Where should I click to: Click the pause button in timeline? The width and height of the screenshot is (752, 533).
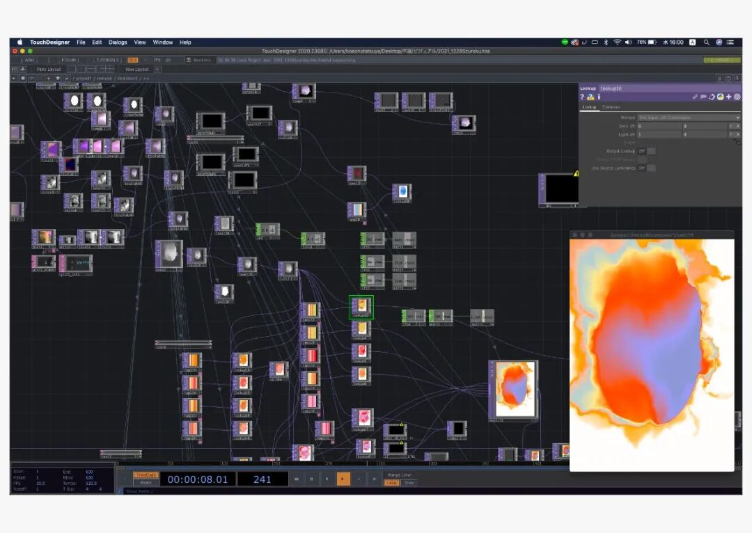coord(312,479)
